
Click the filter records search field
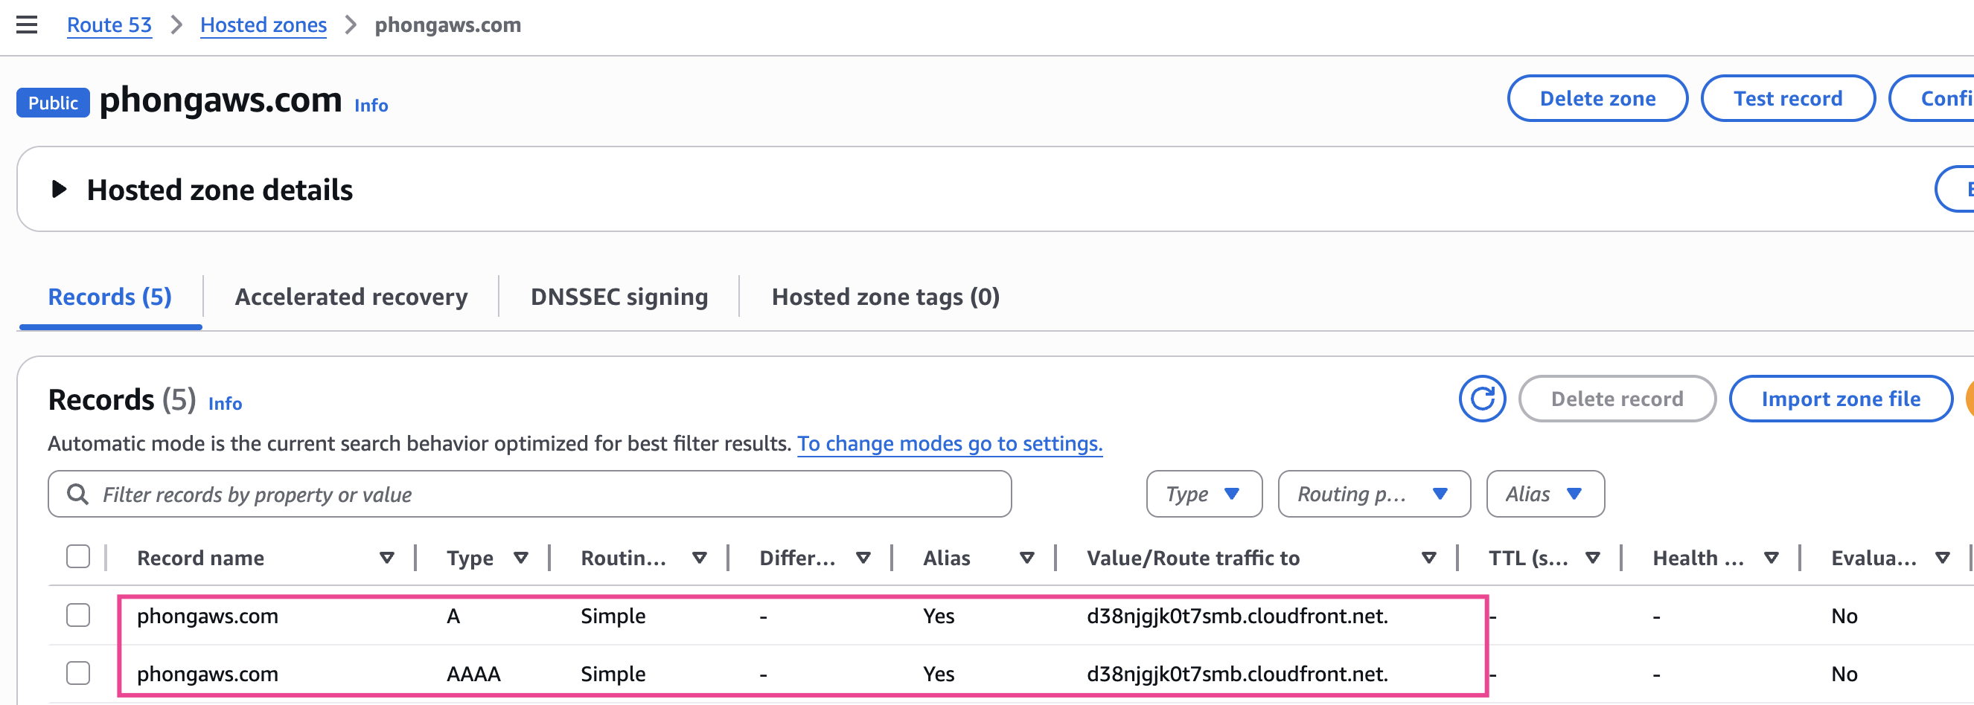click(528, 495)
